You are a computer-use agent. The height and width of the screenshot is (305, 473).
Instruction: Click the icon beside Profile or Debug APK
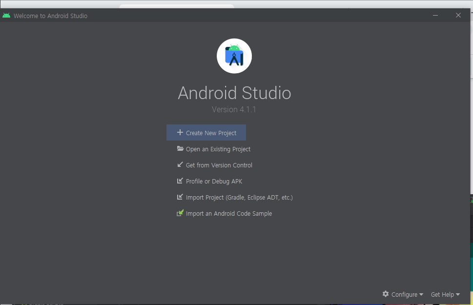click(x=180, y=181)
